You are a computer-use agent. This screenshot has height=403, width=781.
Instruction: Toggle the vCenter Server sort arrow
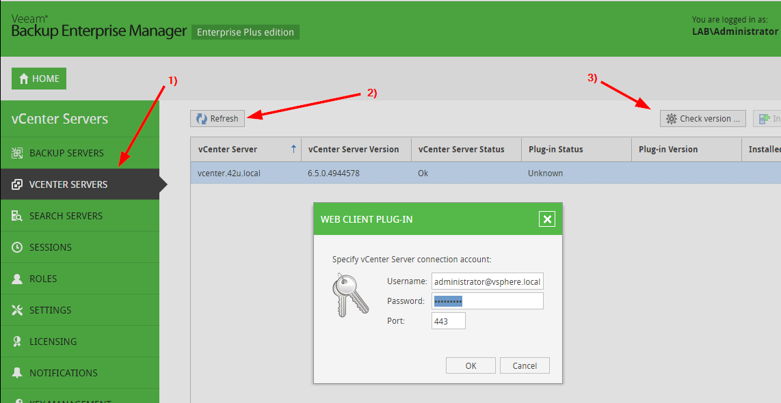293,150
